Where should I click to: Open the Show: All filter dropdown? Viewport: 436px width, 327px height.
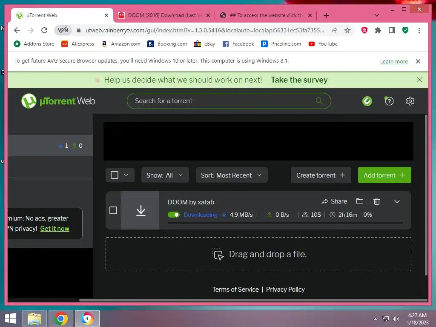pos(165,175)
